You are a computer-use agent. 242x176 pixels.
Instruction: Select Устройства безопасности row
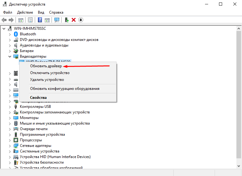click(x=42, y=162)
